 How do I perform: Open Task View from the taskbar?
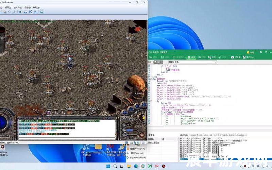[x=122, y=166]
